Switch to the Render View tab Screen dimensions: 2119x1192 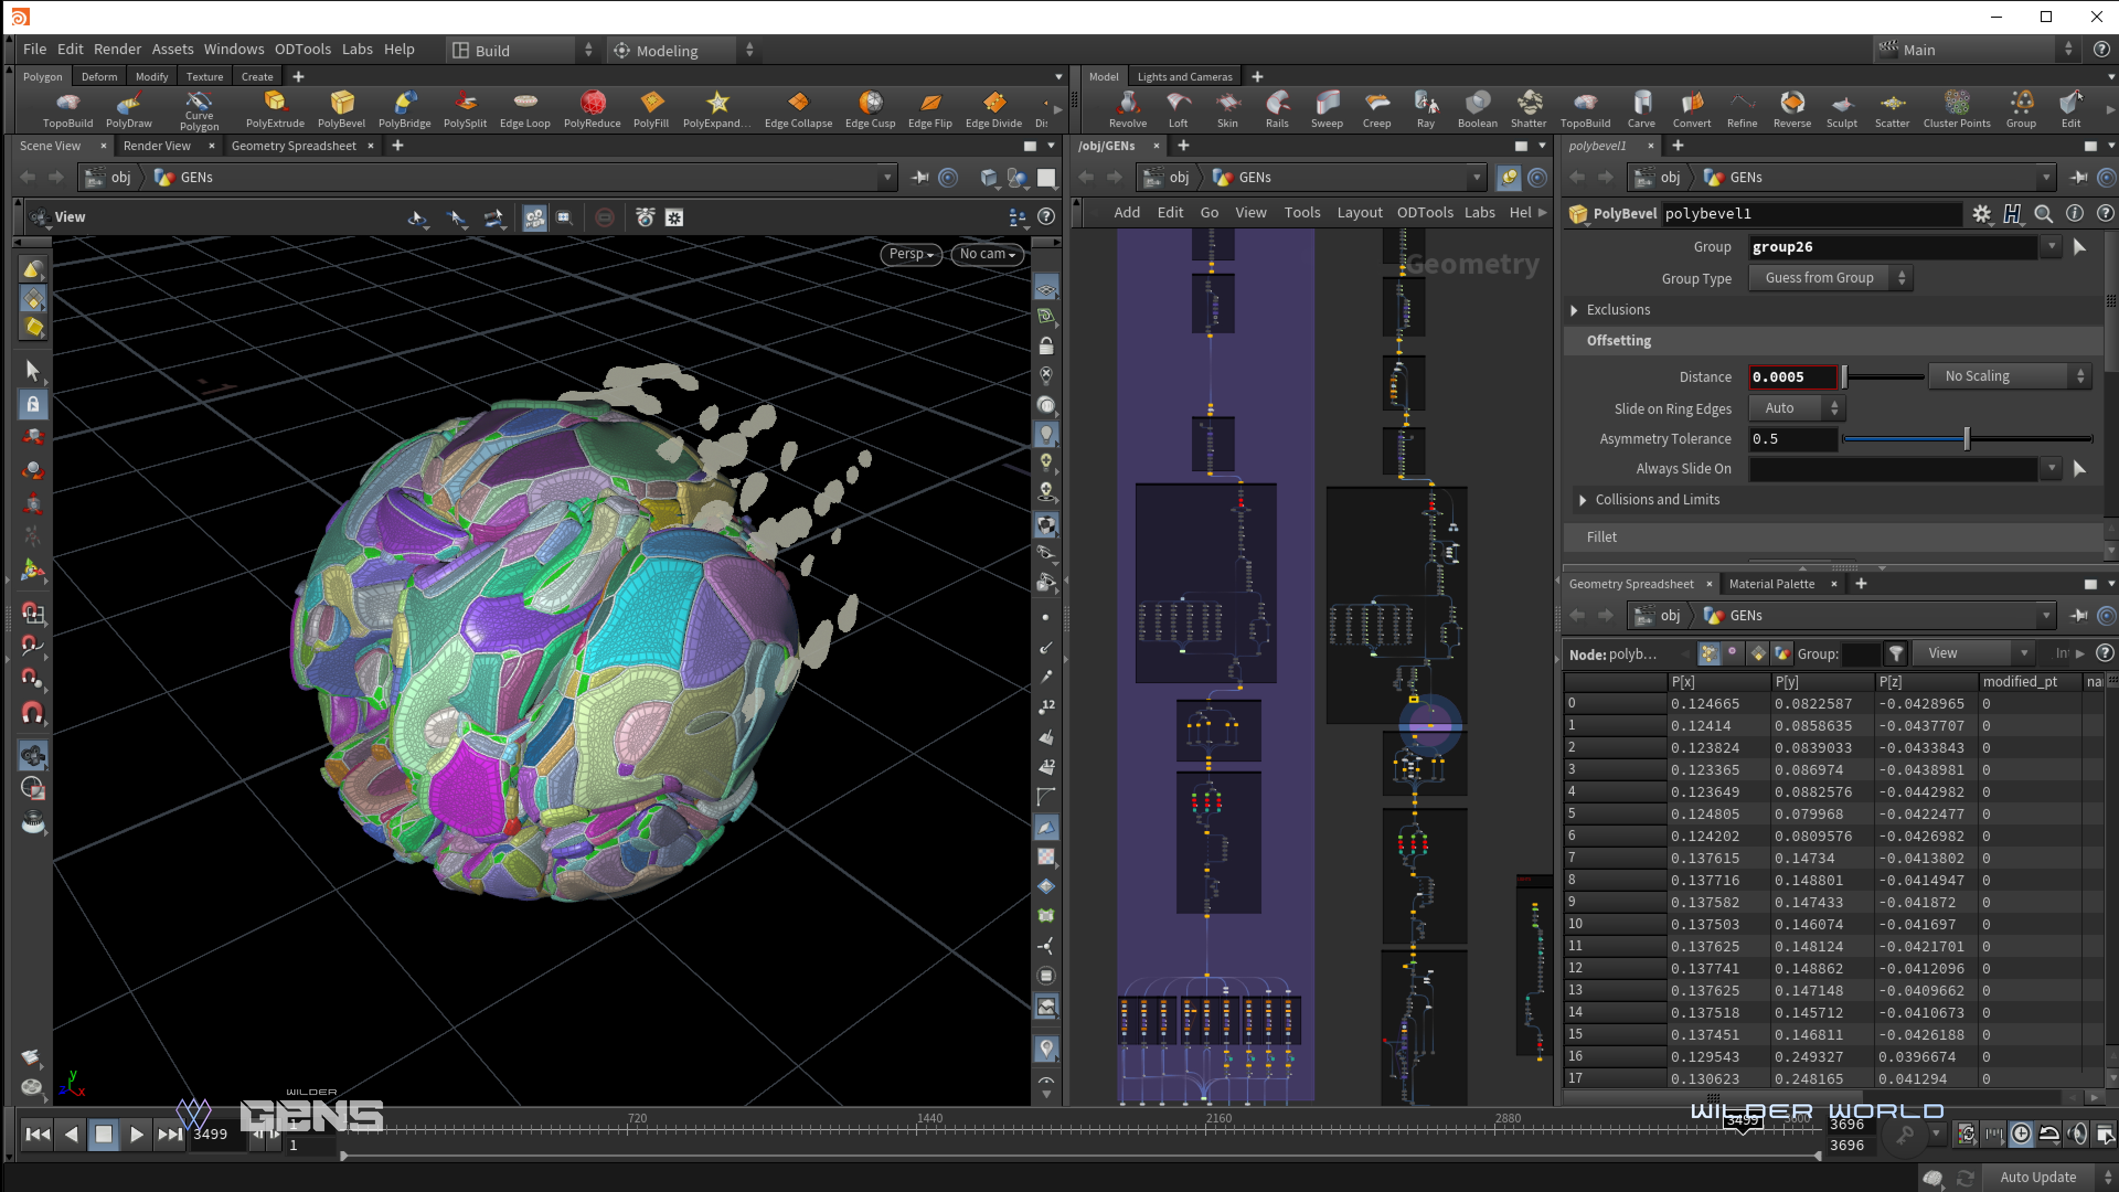point(156,146)
